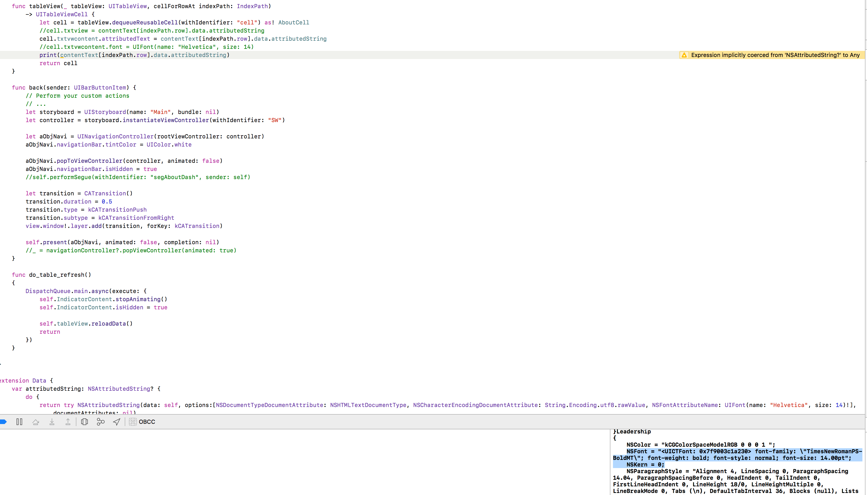Click the AboutCell class reference
The width and height of the screenshot is (867, 495).
[x=293, y=22]
